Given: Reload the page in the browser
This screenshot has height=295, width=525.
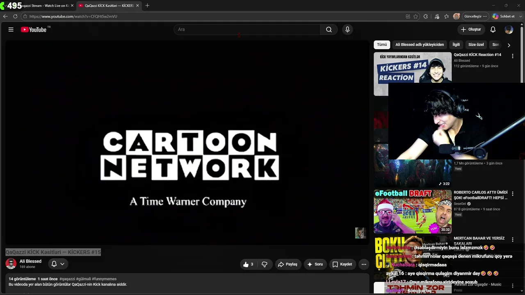Looking at the screenshot, I should [x=15, y=16].
